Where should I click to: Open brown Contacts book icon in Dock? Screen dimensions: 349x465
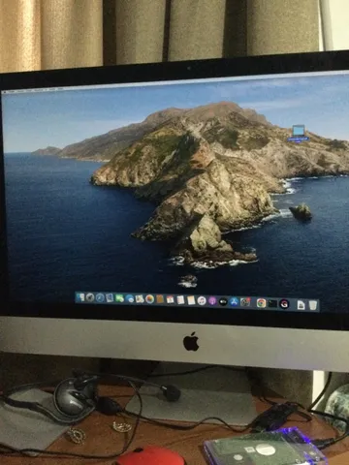tap(160, 299)
